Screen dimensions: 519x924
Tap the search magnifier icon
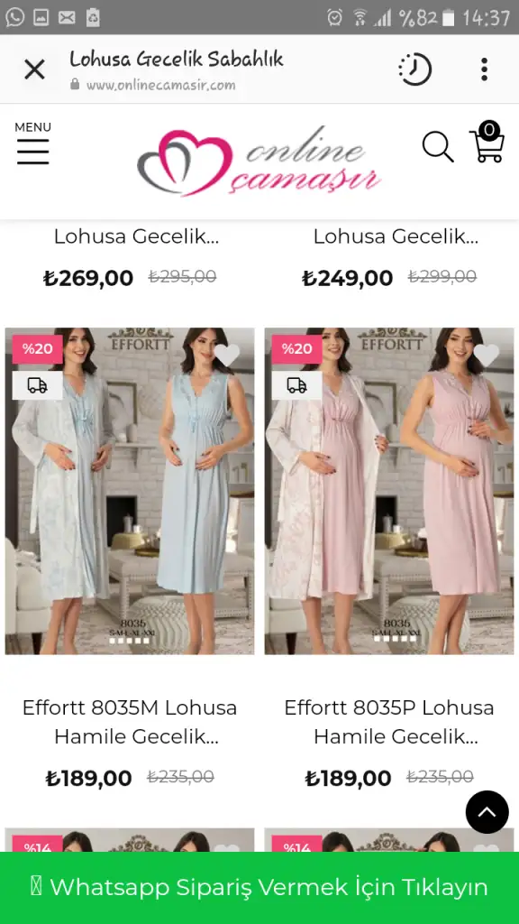(438, 147)
